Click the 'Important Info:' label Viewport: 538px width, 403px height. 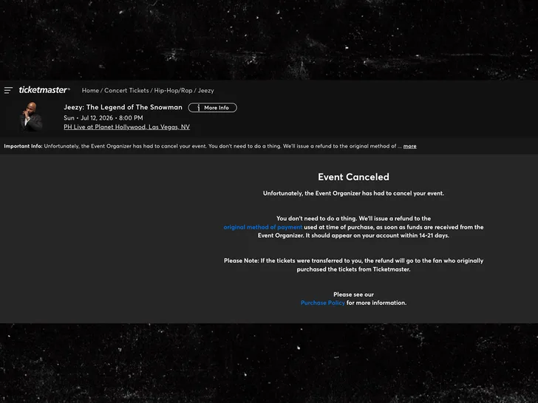[23, 146]
